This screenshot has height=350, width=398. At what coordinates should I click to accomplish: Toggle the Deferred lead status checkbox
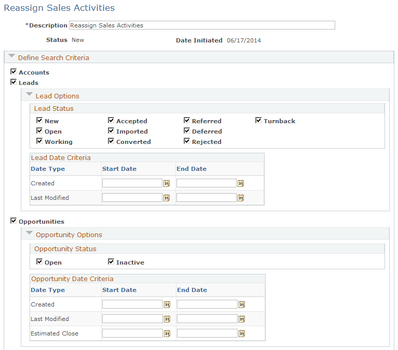click(187, 130)
